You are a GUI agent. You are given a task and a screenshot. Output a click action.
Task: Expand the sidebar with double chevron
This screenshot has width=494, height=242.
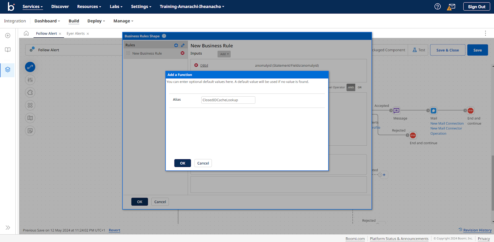point(8,227)
